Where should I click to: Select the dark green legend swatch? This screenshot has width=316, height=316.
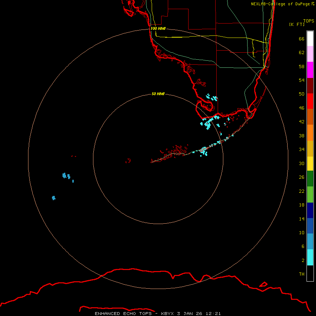pyautogui.click(x=310, y=179)
